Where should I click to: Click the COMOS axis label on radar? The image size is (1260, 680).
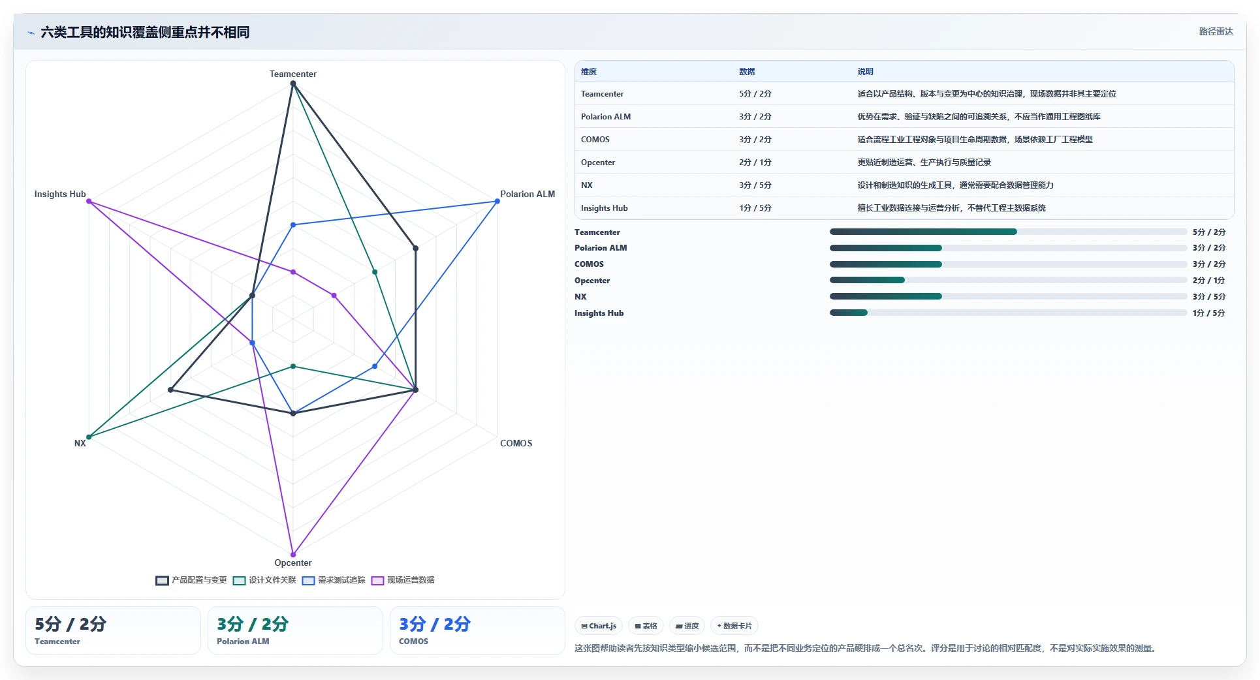(516, 443)
